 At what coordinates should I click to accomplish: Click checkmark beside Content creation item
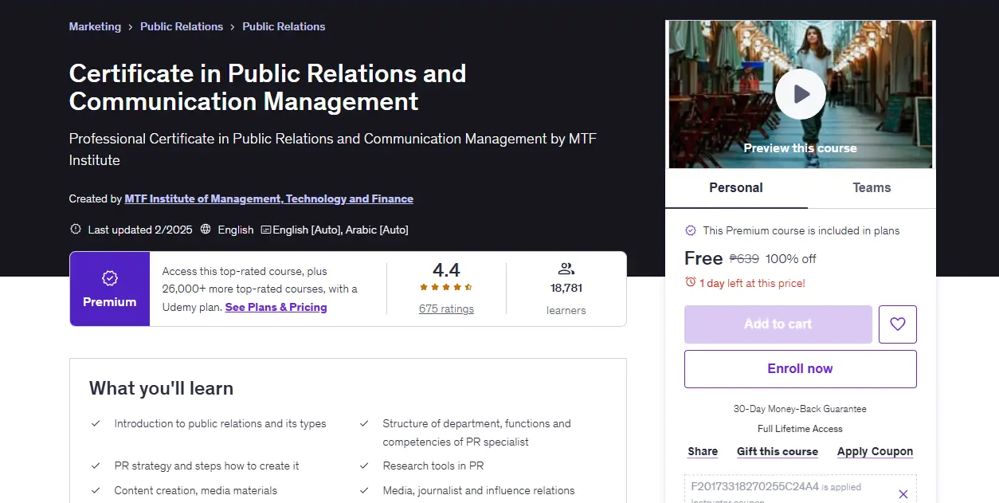(x=96, y=491)
